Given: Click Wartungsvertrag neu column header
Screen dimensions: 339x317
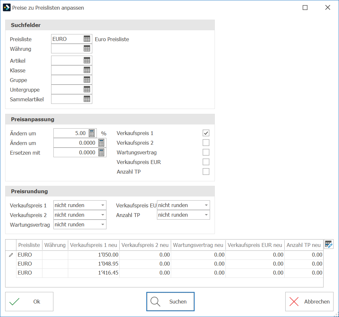Looking at the screenshot, I should pos(198,245).
